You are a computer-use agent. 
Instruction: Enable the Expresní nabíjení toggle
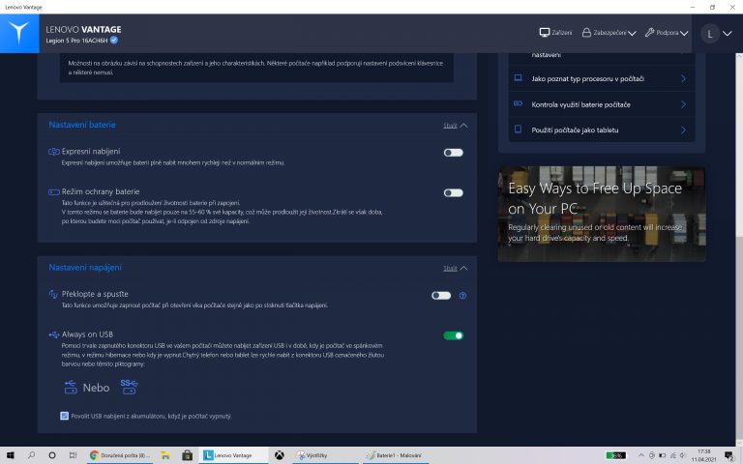coord(453,153)
